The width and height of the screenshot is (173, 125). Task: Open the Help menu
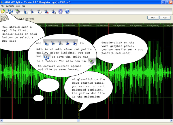click(23, 6)
